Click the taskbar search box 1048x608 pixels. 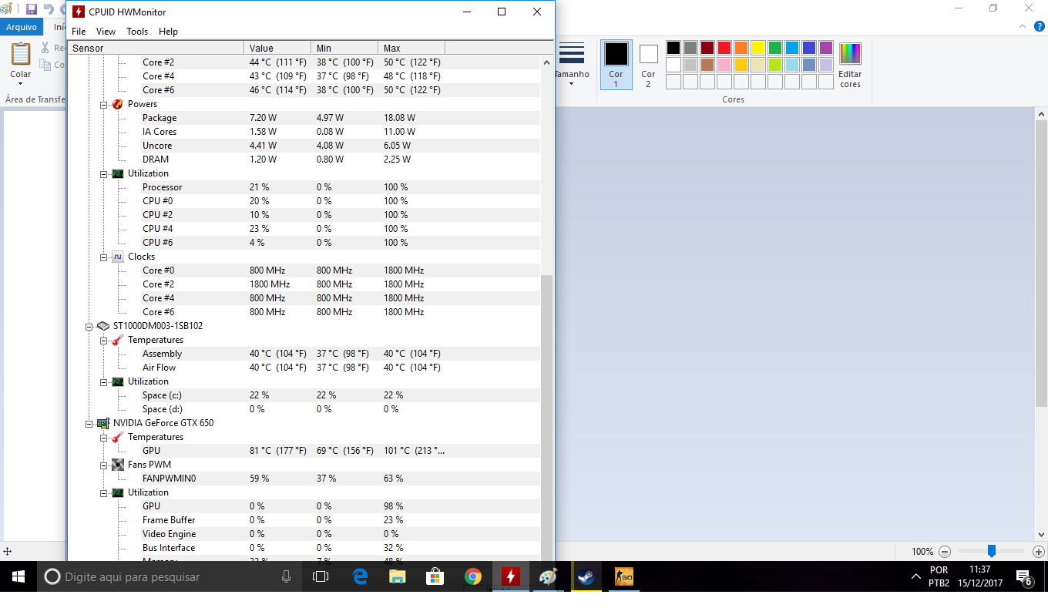[x=170, y=576]
